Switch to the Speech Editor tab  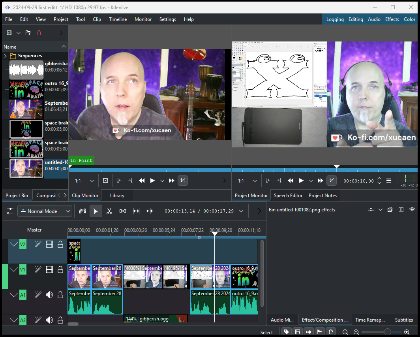click(288, 196)
